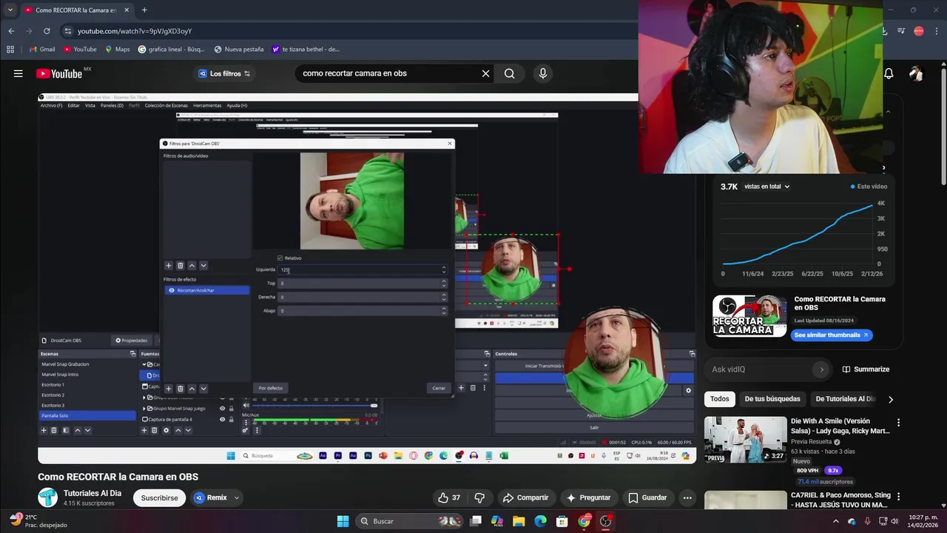Expand the vistas en total dropdown
Screen dimensions: 947x533
coord(766,187)
